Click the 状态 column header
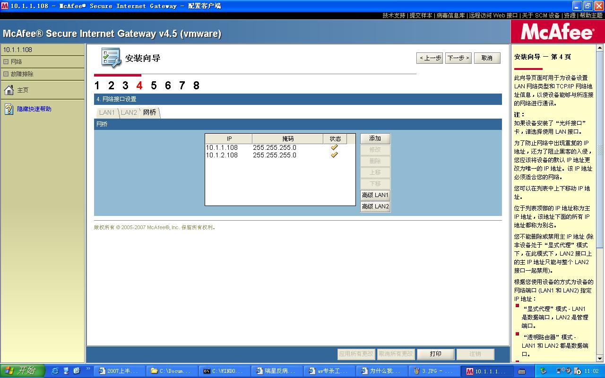Viewport: 605px width, 378px height. click(335, 138)
